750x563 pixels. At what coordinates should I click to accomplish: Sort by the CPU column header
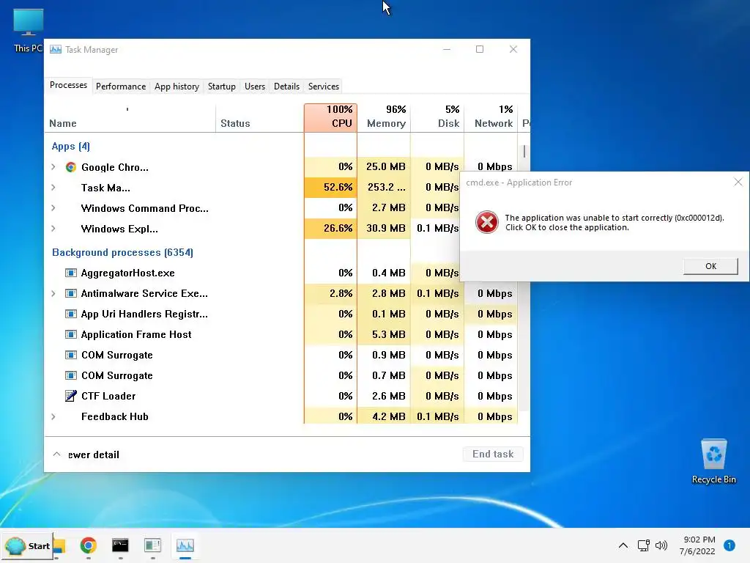(330, 117)
